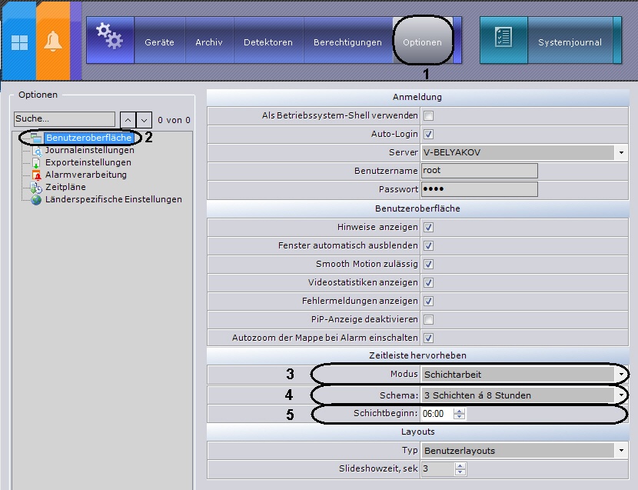Viewport: 638px width, 490px height.
Task: Select Zeitpläne in the options tree
Action: tap(65, 187)
